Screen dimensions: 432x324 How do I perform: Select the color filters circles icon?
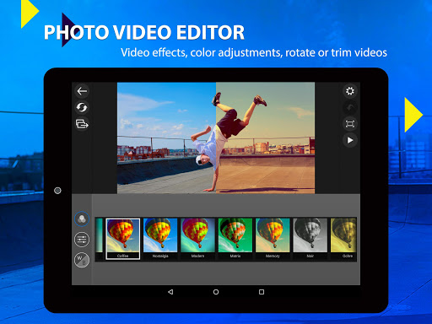tap(82, 219)
